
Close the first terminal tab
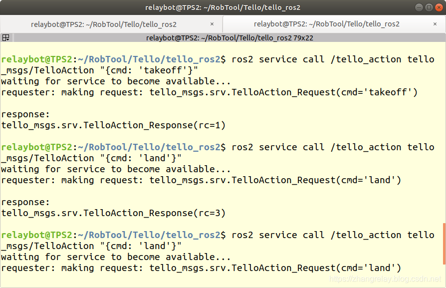point(212,24)
